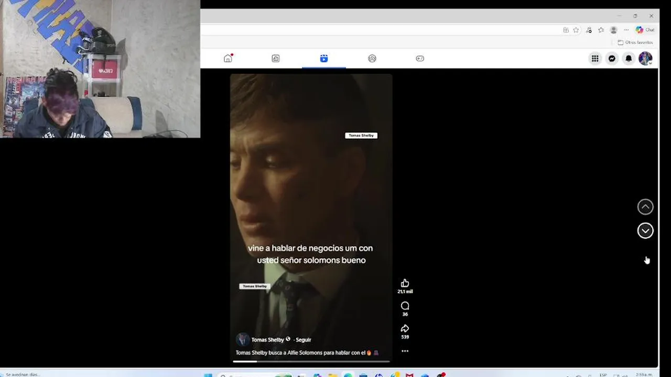Add this page to favorites star

click(x=576, y=30)
